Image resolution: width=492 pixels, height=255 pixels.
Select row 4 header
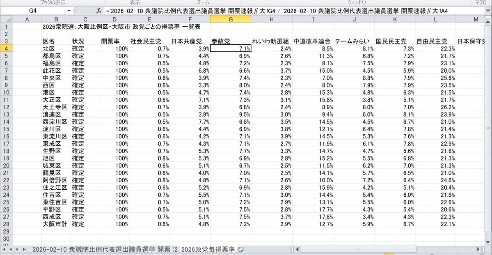point(6,48)
